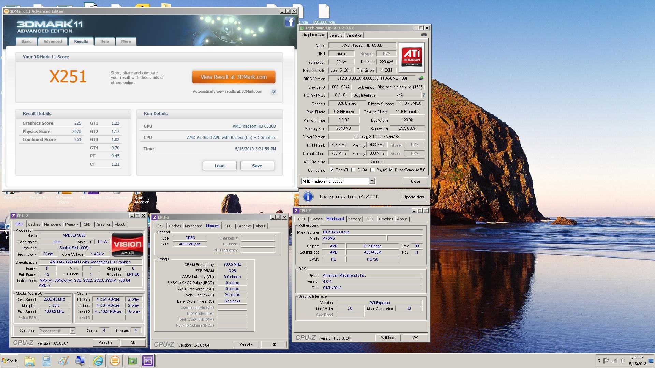Click the GPU-Z Name field AMD Radeon HD 6530D
Viewport: 655px width, 368px height.
coord(362,45)
